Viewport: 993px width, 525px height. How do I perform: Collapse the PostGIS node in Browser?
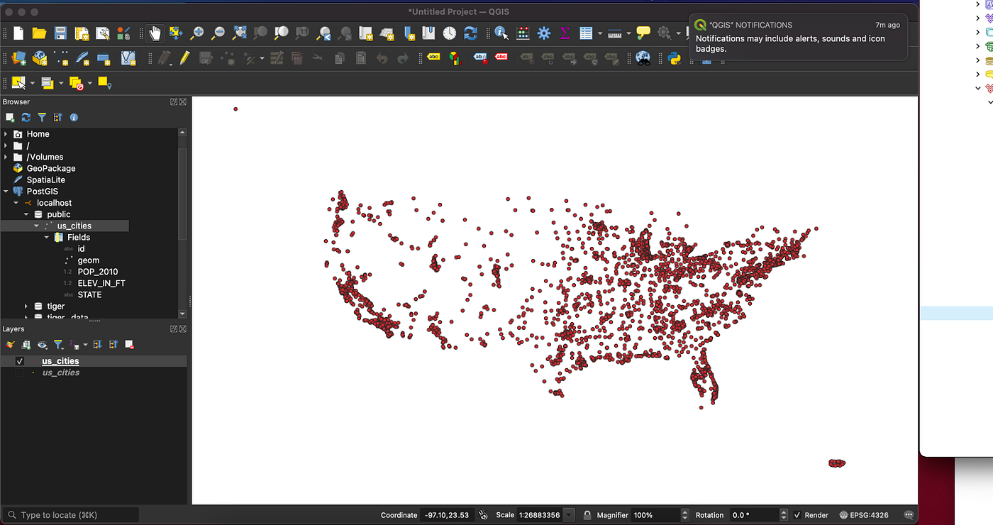click(6, 192)
